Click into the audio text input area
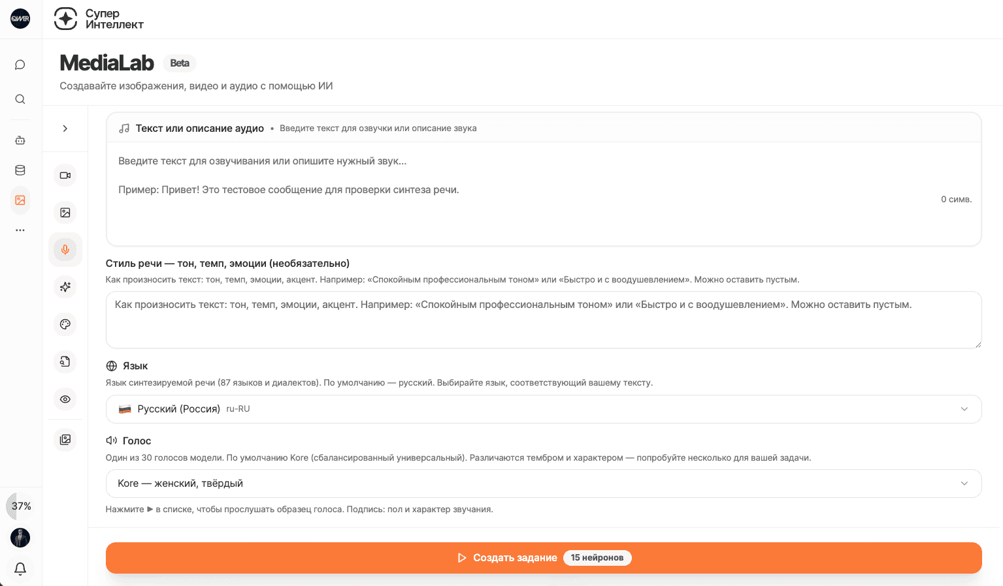 (x=544, y=194)
